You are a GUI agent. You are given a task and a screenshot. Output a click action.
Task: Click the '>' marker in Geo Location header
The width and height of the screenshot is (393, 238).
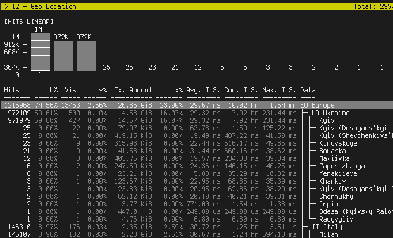coord(6,6)
